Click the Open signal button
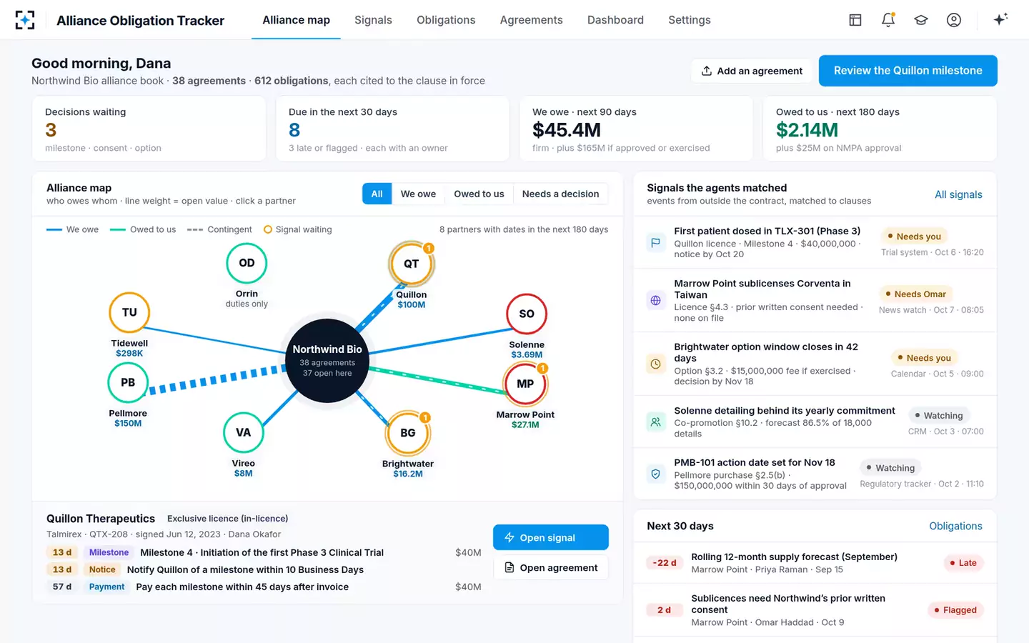1029x643 pixels. (550, 537)
